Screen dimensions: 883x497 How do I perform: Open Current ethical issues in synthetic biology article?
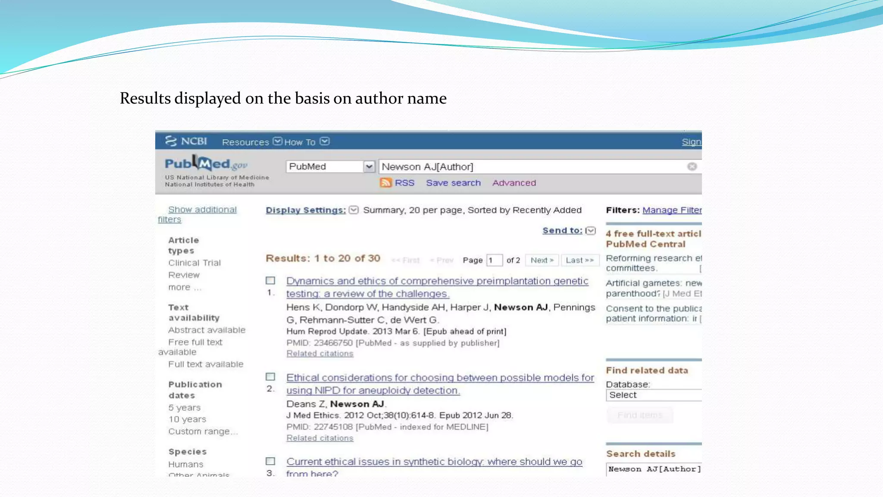(434, 467)
